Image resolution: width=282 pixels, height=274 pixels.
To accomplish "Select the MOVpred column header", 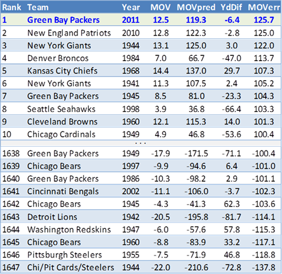I will pos(196,8).
